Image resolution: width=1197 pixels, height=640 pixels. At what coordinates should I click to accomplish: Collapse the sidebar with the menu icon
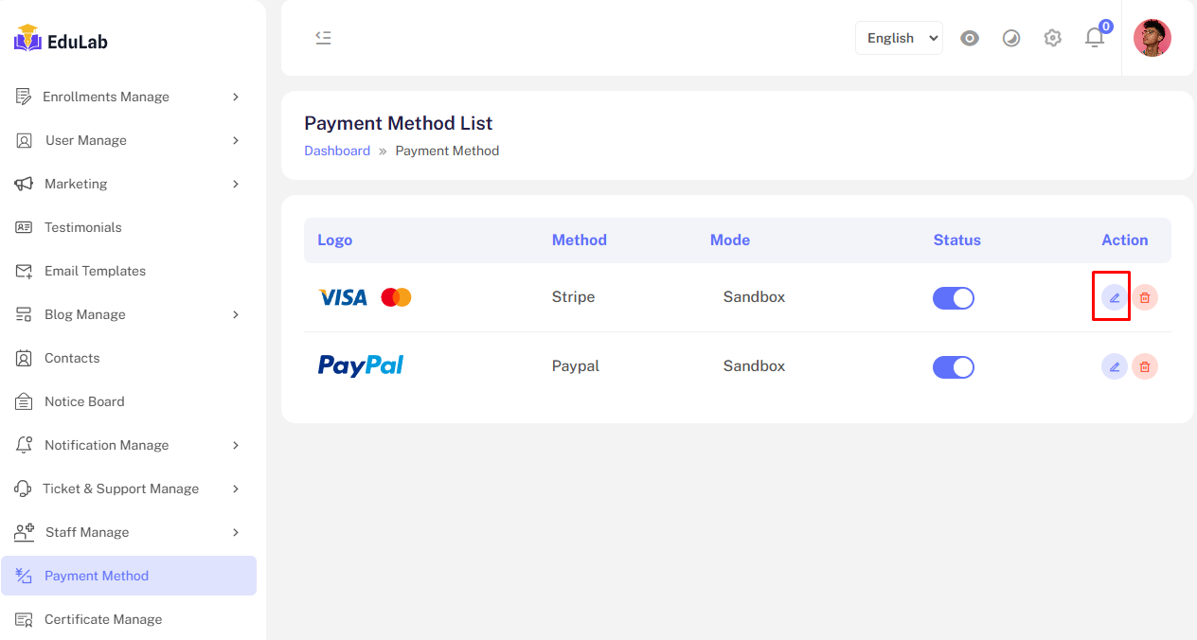(x=323, y=38)
